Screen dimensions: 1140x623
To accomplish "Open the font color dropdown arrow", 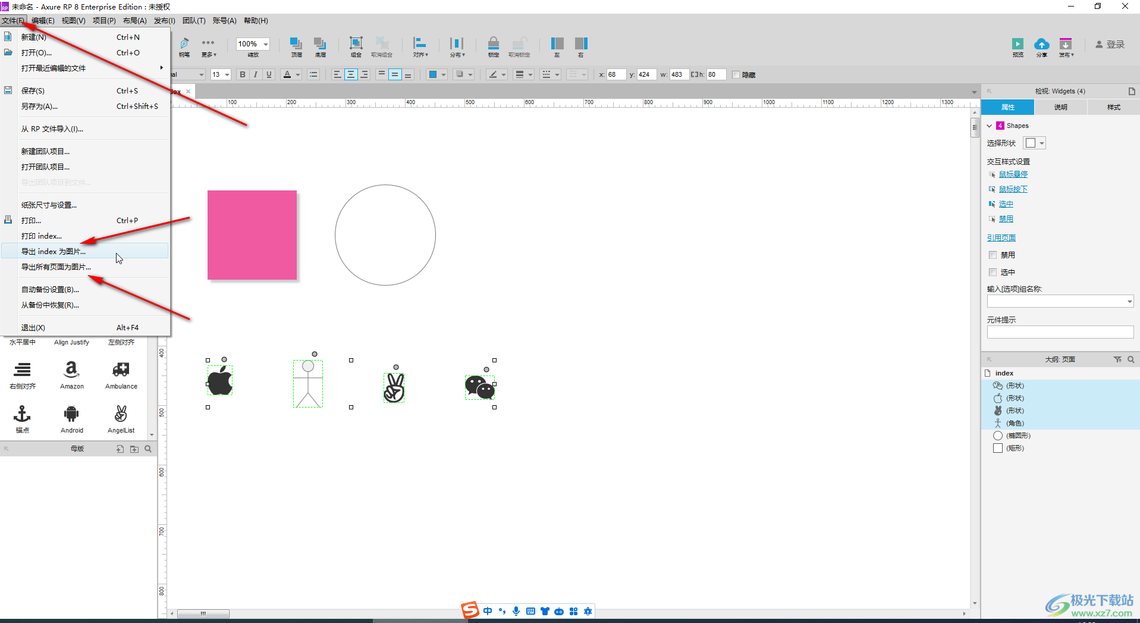I will pyautogui.click(x=298, y=75).
